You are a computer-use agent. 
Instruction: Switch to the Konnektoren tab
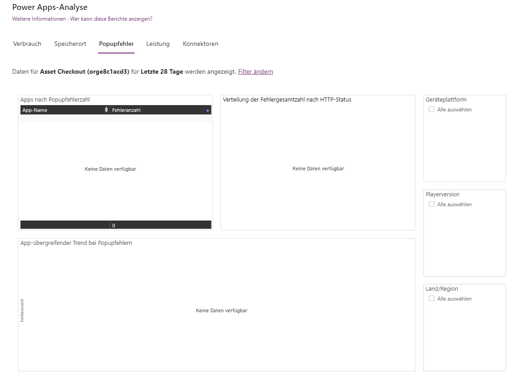pyautogui.click(x=200, y=44)
